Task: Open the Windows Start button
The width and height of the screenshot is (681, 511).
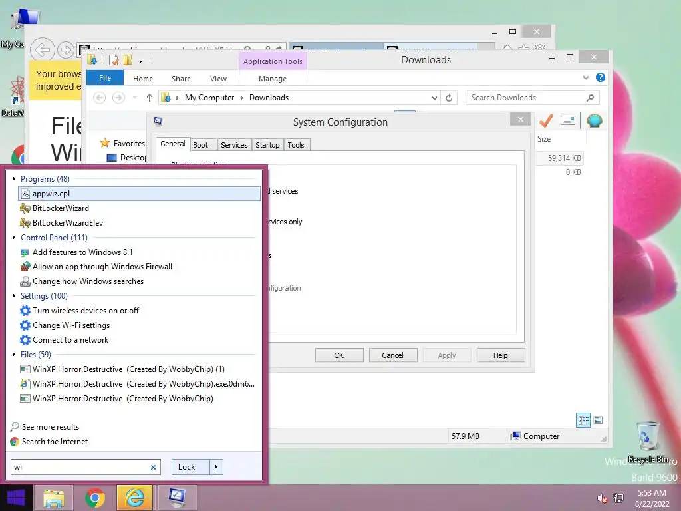Action: 16,498
